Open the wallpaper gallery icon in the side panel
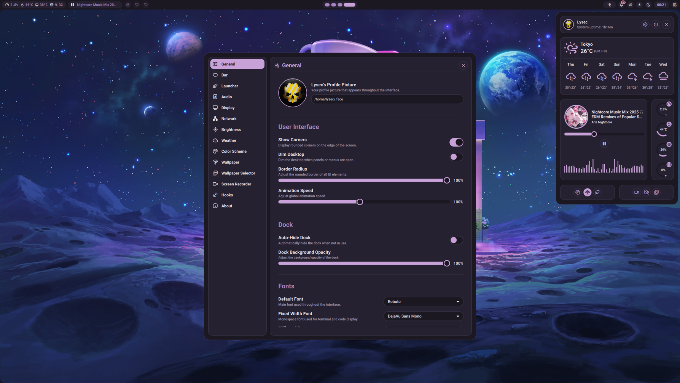Viewport: 680px width, 383px height. (656, 193)
